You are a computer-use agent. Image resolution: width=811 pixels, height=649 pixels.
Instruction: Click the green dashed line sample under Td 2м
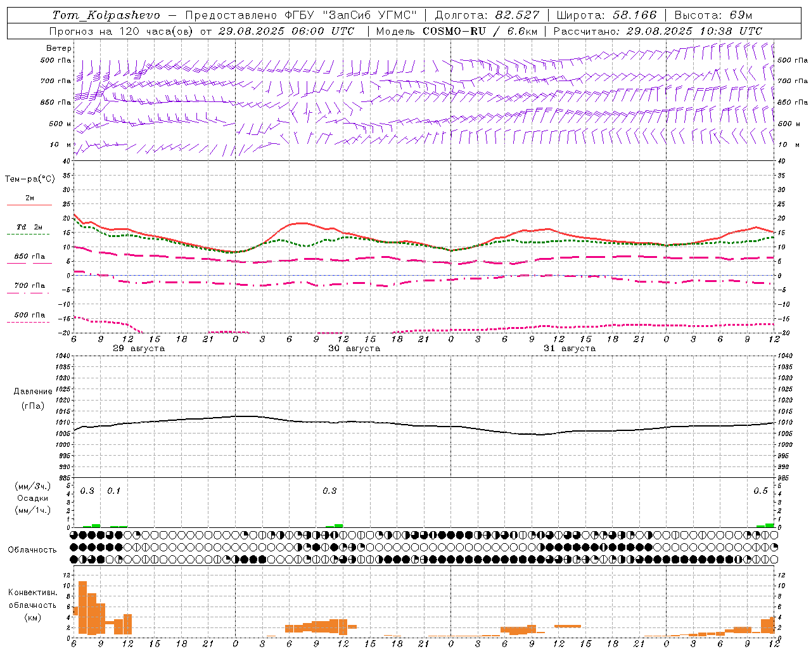[x=29, y=234]
